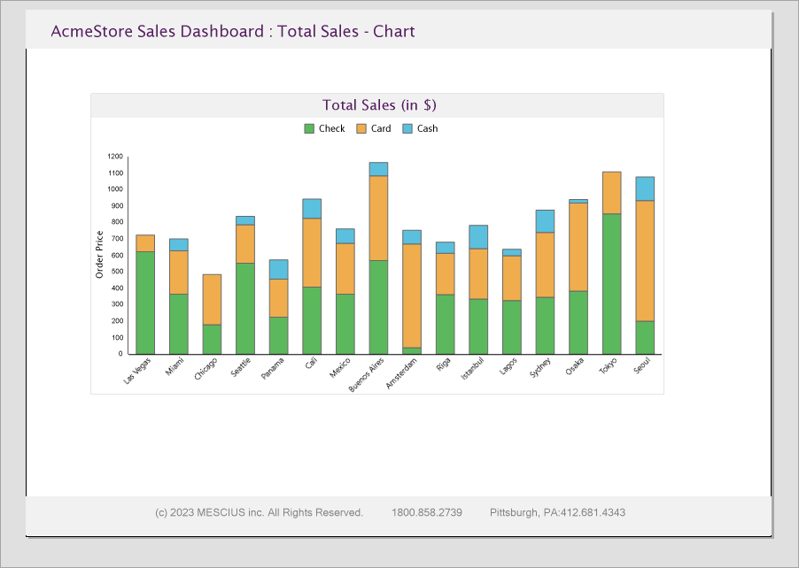Click the 'Sydney' axis label
The image size is (799, 568).
540,367
